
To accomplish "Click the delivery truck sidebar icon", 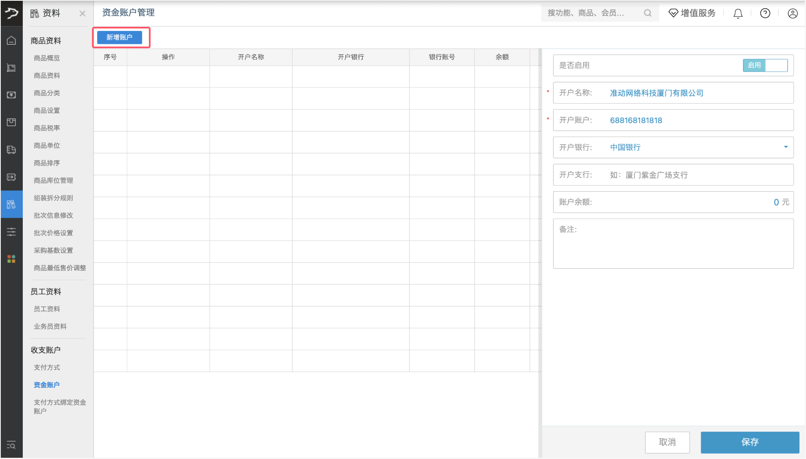I will pos(11,149).
